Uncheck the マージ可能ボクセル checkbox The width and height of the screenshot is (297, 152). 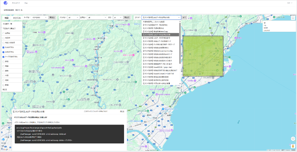3,57
